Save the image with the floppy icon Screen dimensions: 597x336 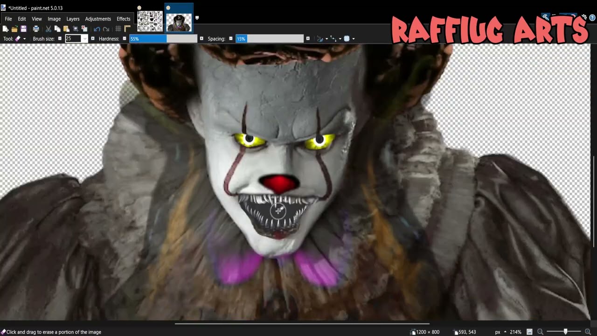(x=23, y=29)
